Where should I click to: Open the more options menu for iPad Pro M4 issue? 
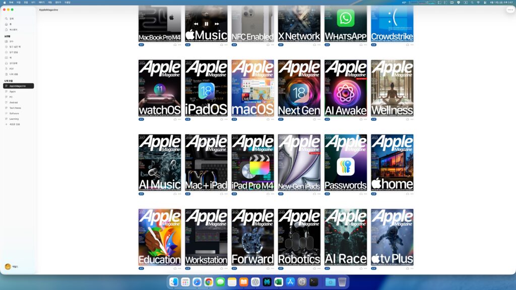point(272,194)
